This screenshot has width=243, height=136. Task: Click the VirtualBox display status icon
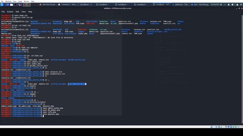click(226, 127)
